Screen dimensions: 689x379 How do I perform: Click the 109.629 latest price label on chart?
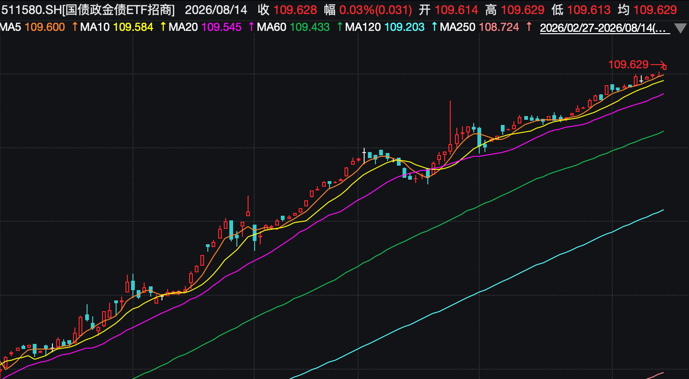click(x=628, y=65)
